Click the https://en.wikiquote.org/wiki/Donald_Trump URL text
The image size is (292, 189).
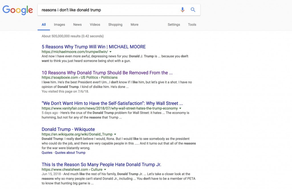coord(77,134)
